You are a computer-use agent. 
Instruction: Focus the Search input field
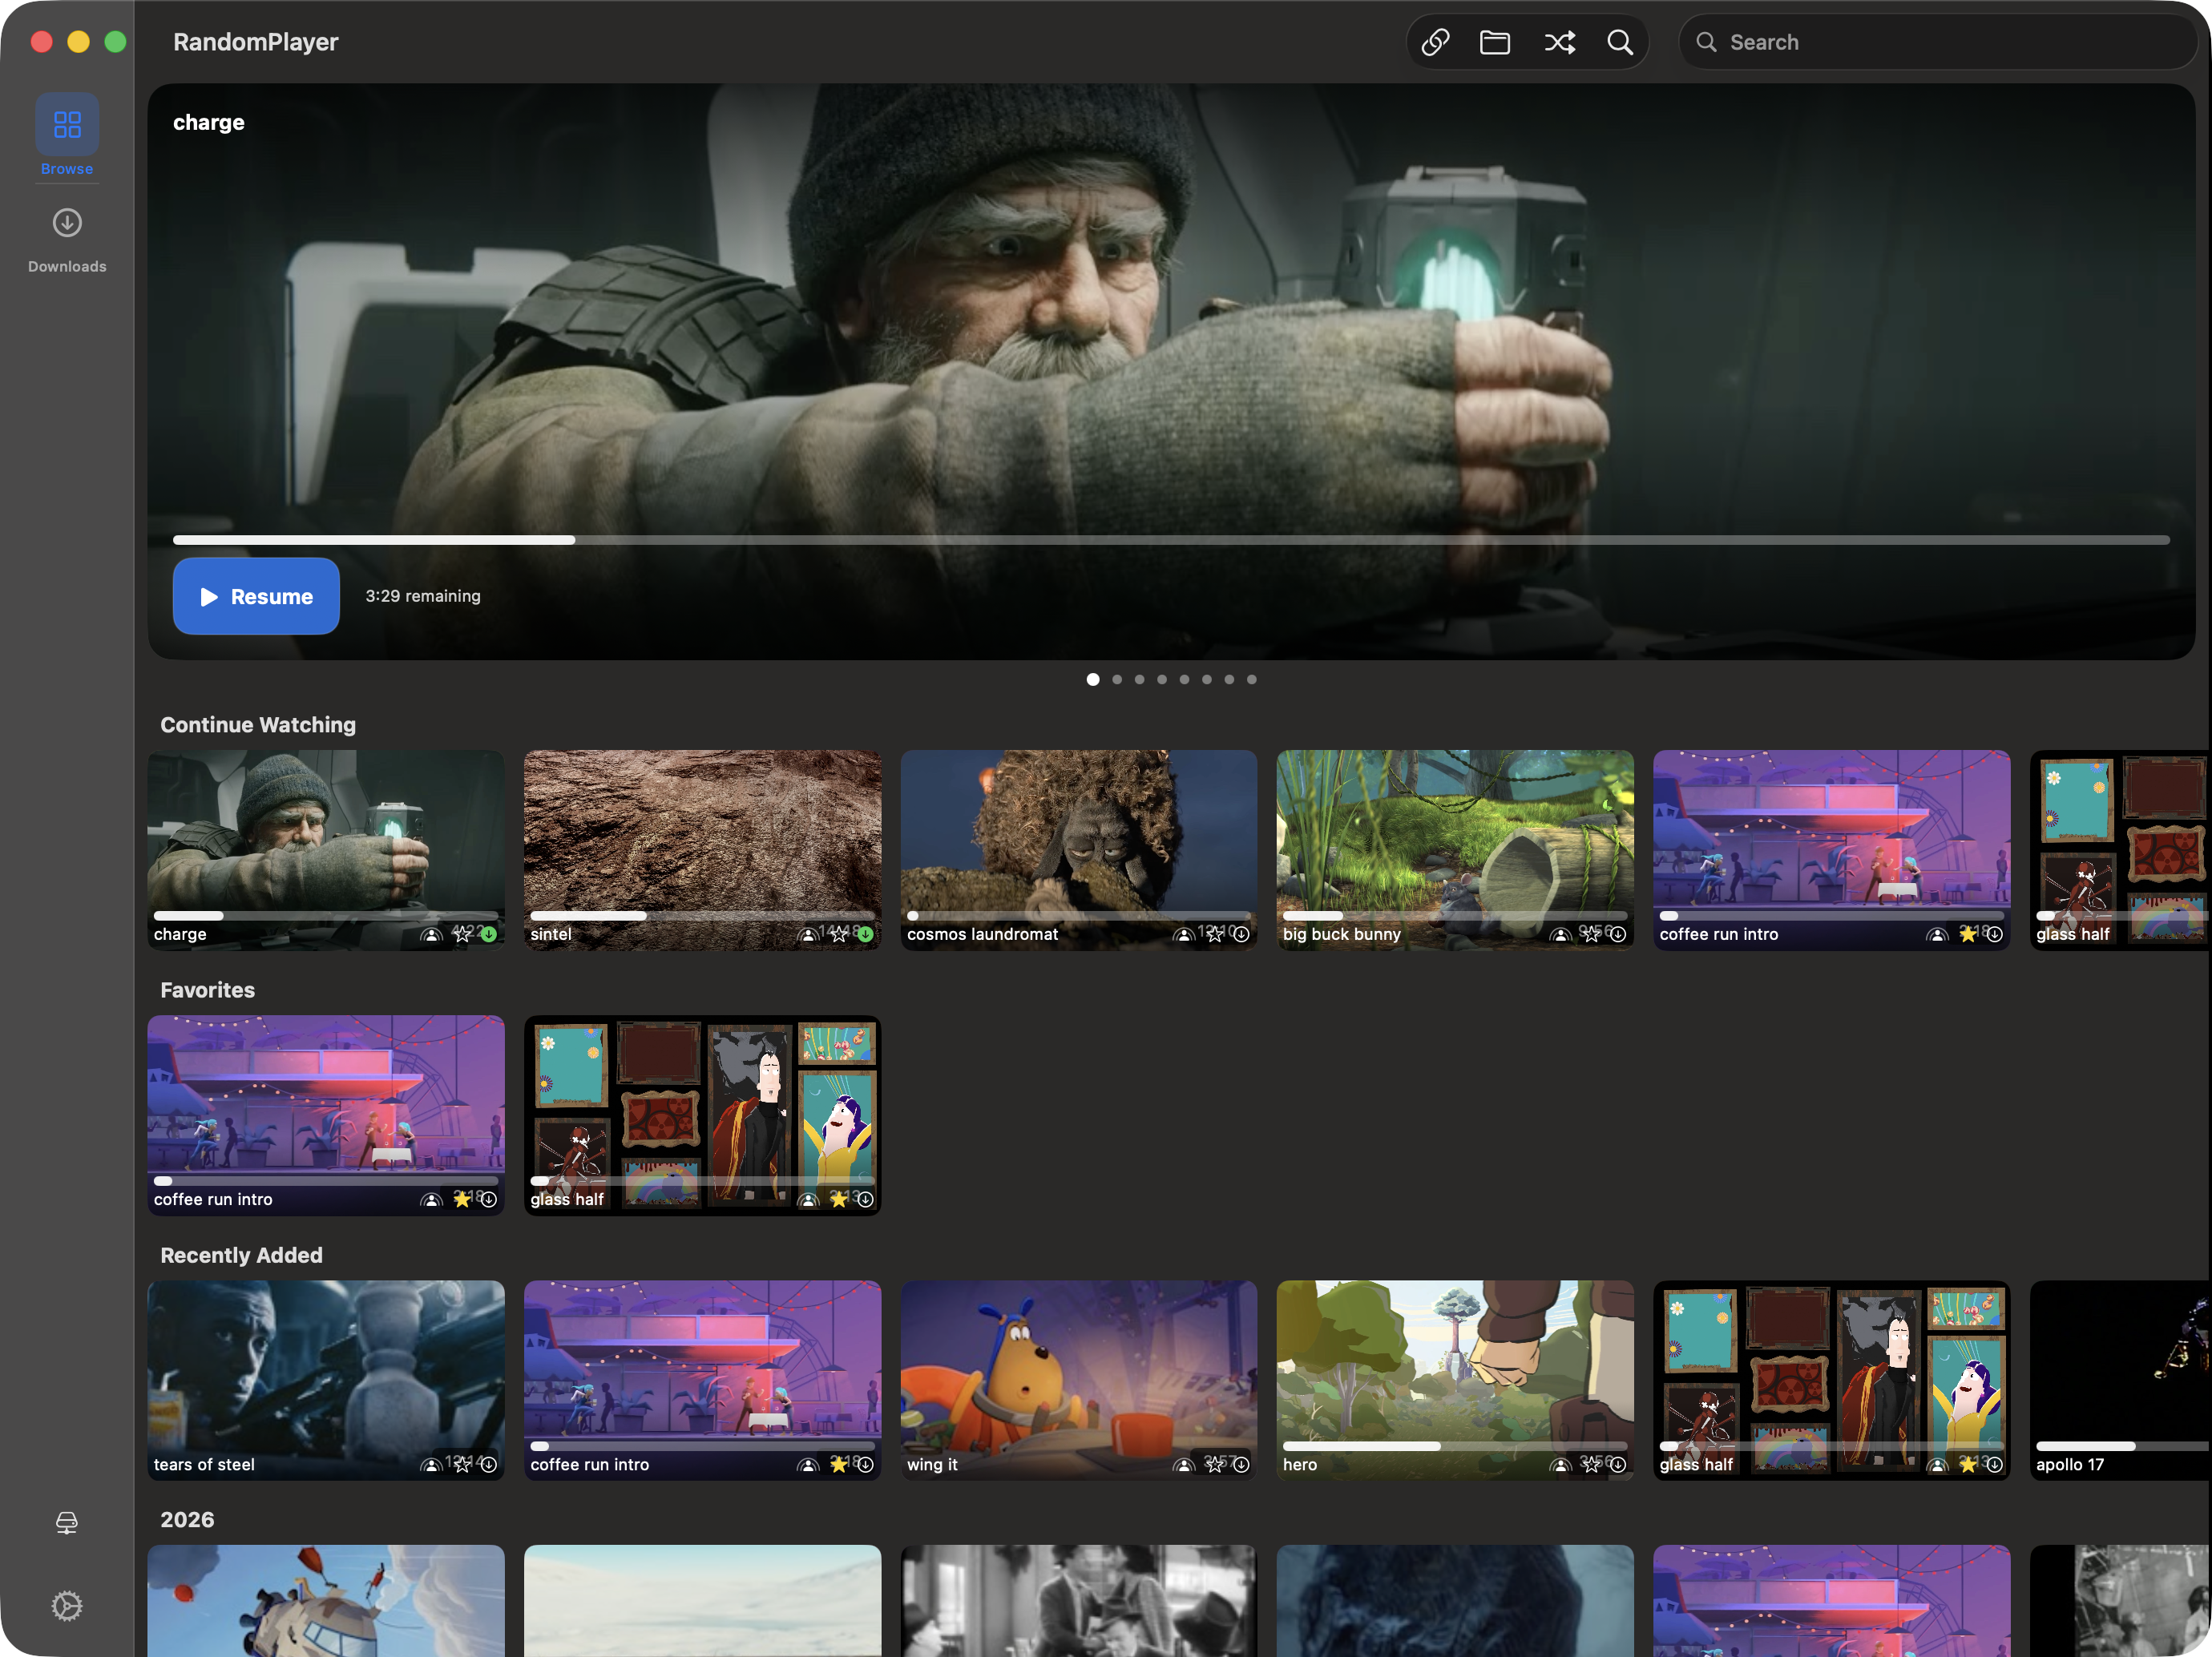pyautogui.click(x=1937, y=42)
